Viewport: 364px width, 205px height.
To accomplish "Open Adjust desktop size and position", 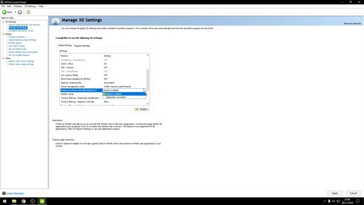I will (x=23, y=52).
